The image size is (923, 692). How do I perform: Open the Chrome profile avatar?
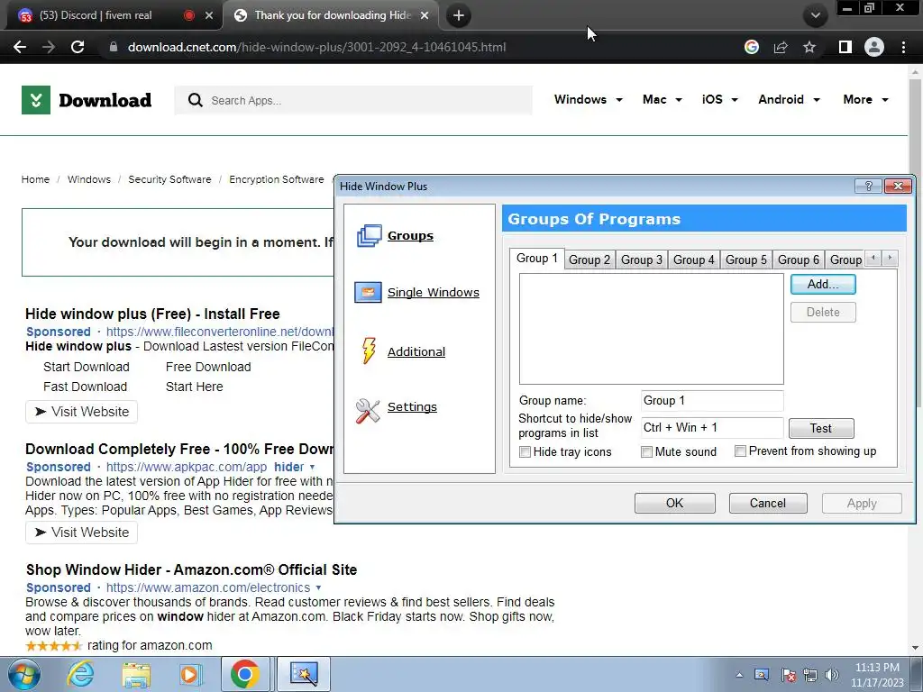click(874, 47)
